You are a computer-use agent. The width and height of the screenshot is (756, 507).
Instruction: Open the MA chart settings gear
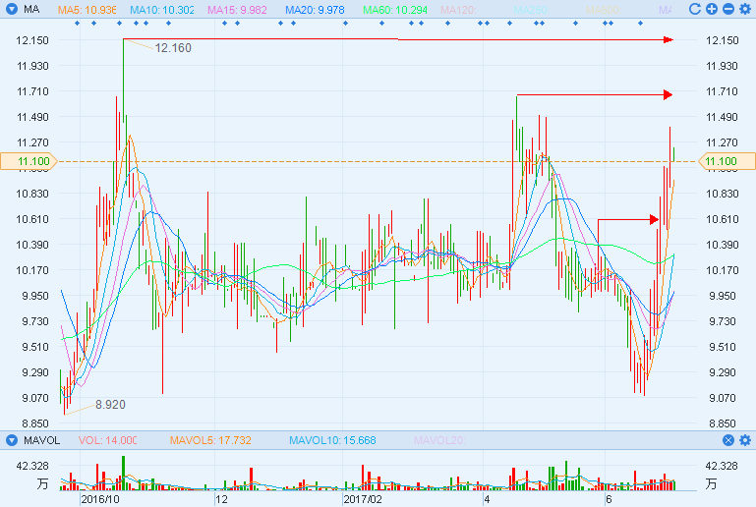(x=744, y=9)
